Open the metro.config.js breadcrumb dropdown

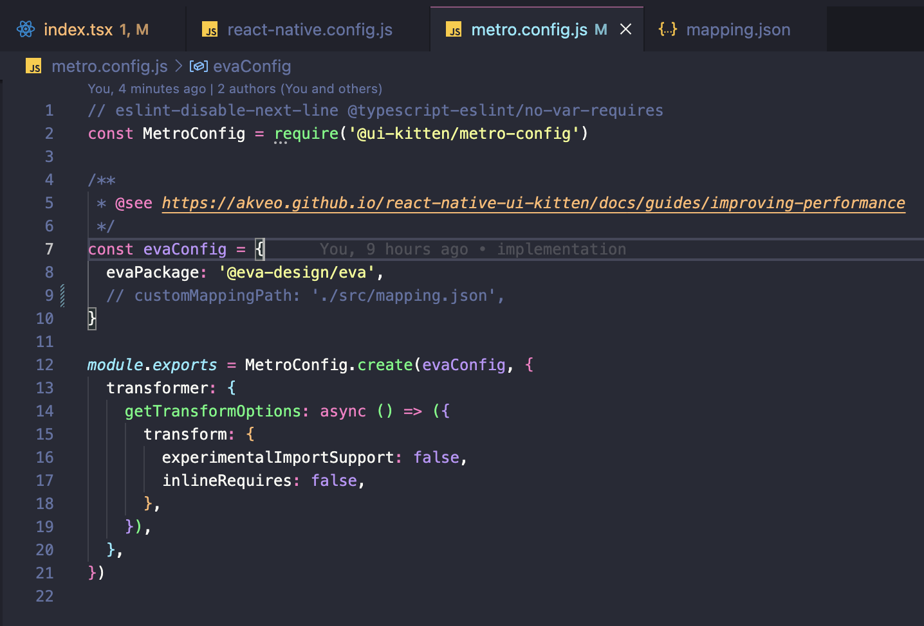tap(109, 66)
